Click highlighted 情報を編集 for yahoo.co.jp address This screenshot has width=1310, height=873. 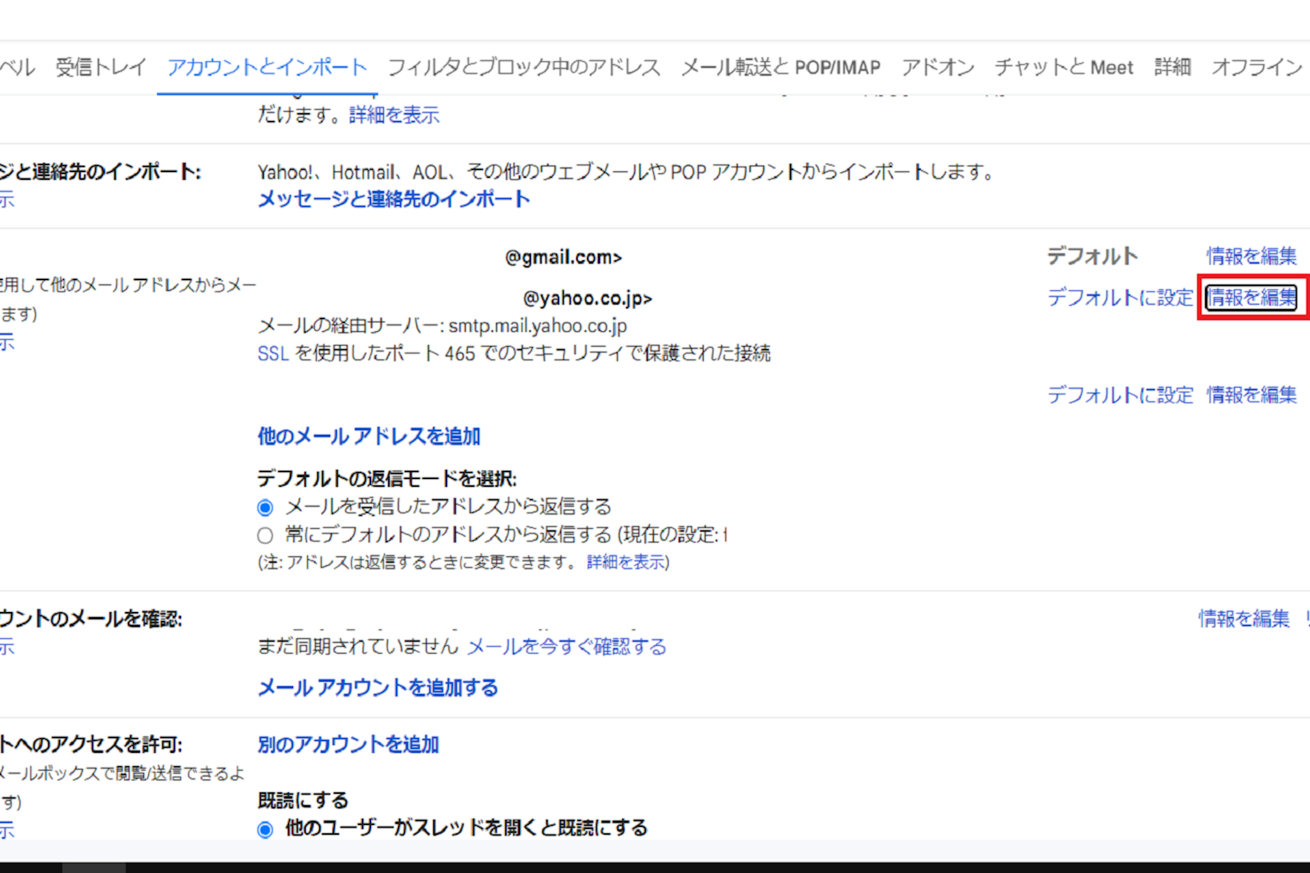click(1251, 297)
